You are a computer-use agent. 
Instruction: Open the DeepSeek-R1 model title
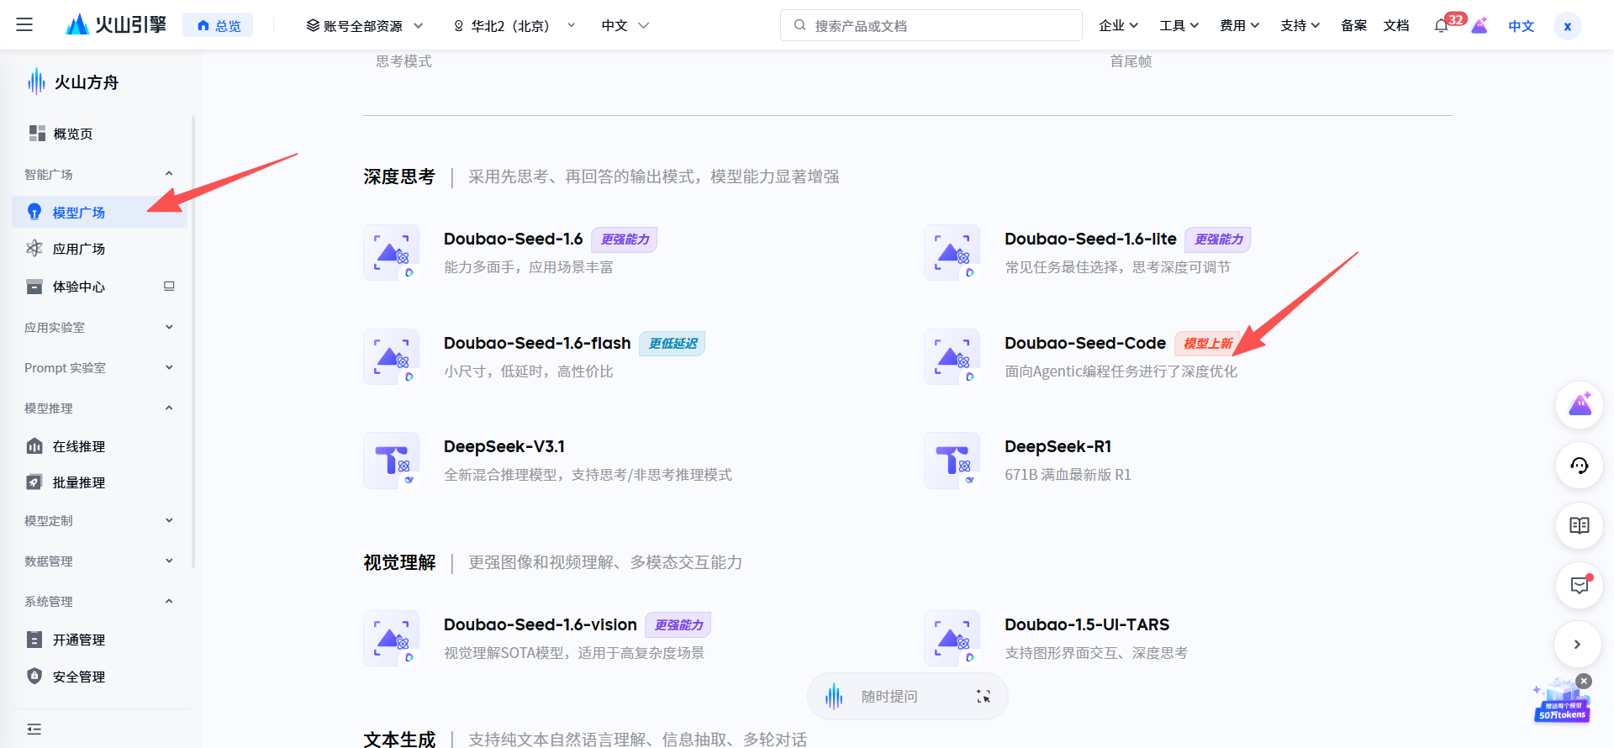(1058, 446)
